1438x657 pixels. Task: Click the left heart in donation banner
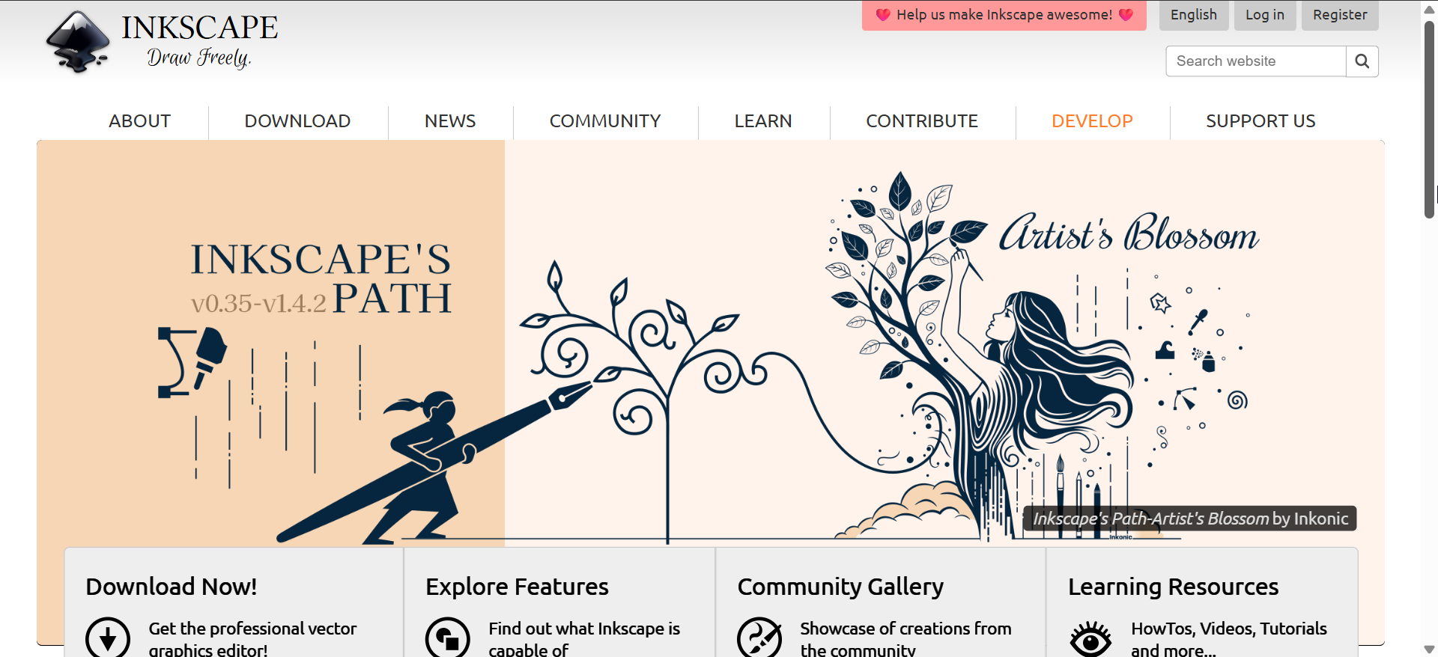click(x=883, y=15)
